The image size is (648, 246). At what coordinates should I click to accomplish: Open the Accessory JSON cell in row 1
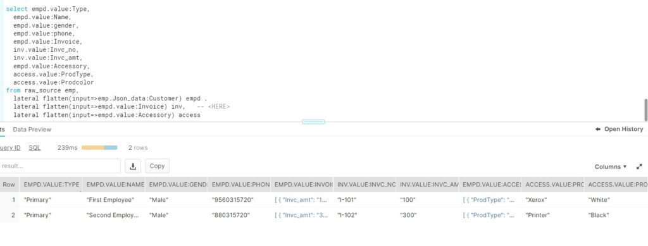[490, 200]
